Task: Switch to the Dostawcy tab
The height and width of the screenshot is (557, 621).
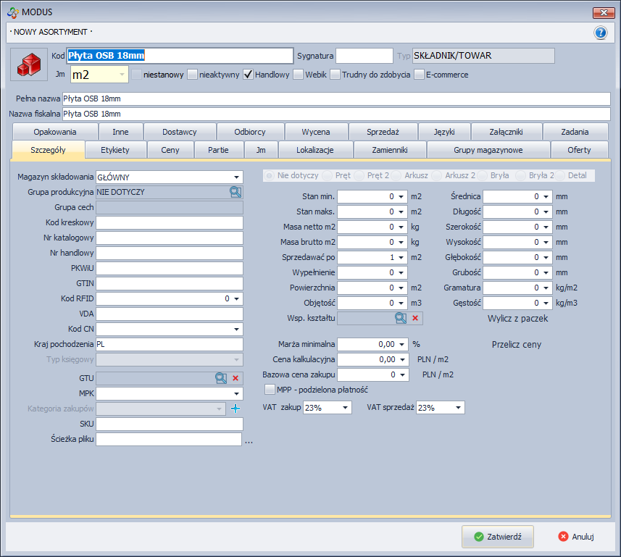Action: coord(179,132)
